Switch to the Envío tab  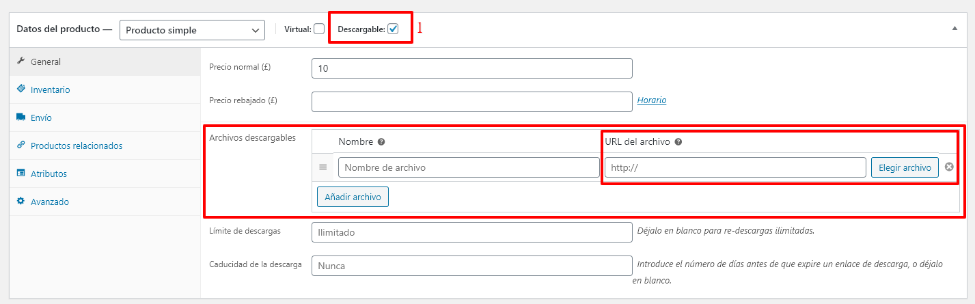point(105,118)
